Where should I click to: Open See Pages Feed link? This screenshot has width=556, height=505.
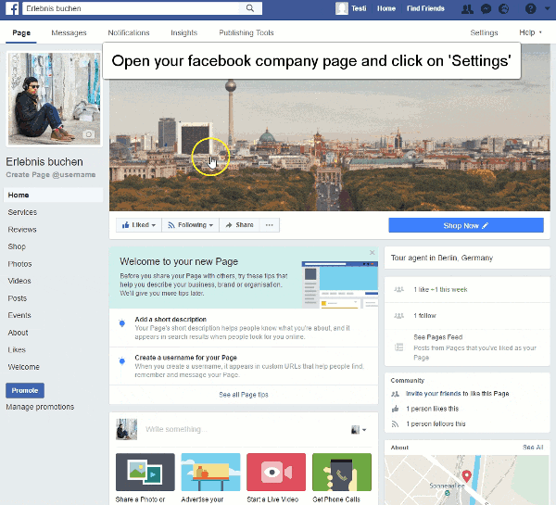pos(438,337)
